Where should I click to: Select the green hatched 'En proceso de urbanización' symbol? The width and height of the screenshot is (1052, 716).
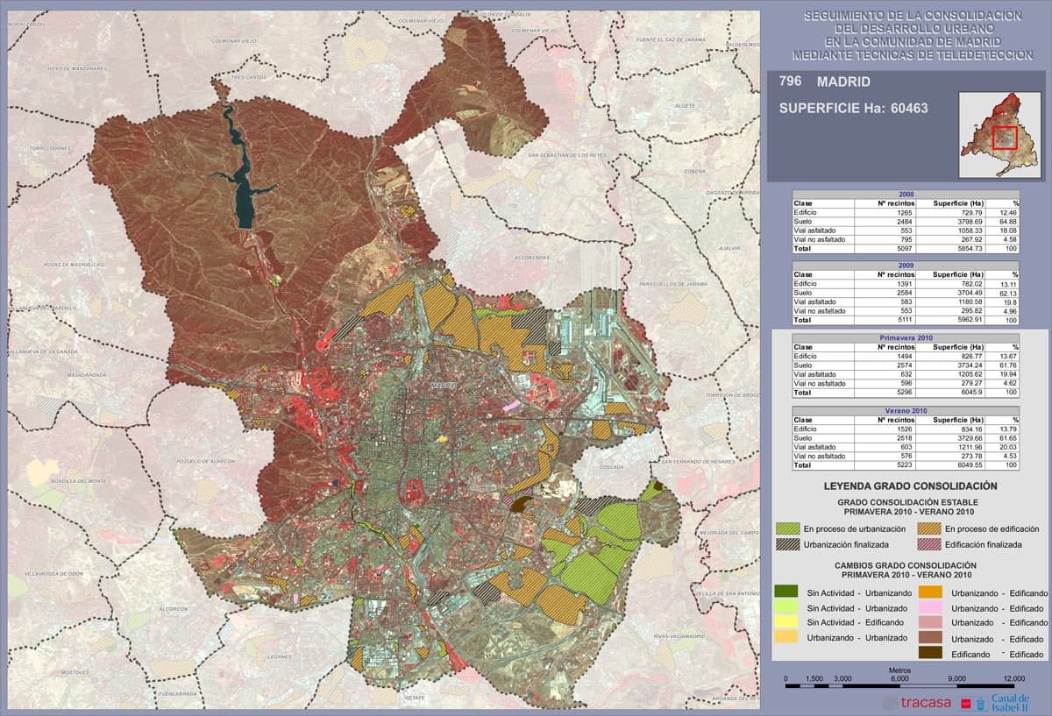(x=787, y=529)
